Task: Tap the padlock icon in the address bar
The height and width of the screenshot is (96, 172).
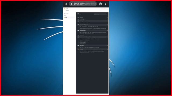Action: [71, 4]
